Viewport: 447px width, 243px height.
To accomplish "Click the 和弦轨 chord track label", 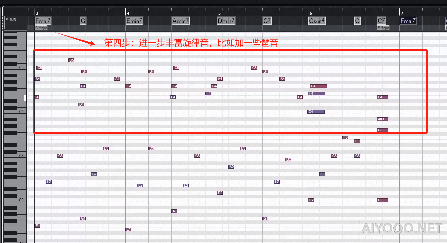I will click(x=11, y=19).
